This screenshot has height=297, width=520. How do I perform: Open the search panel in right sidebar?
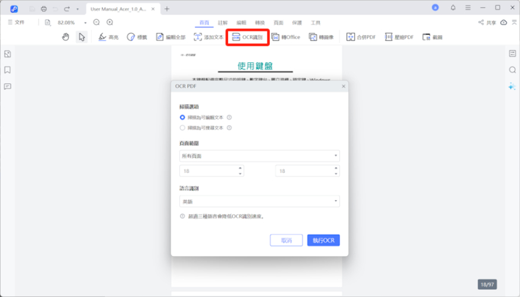pos(512,70)
